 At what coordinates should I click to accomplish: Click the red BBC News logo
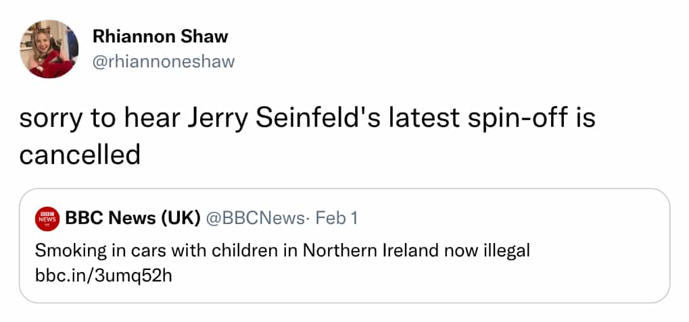tap(47, 218)
